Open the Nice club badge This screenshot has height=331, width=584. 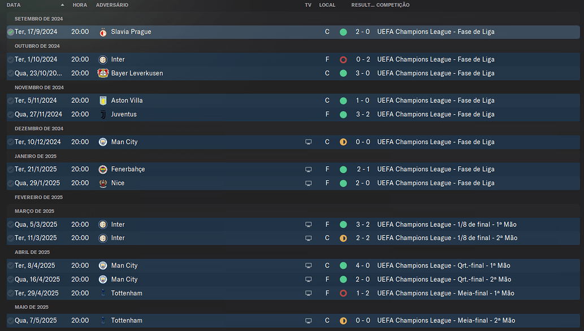102,183
